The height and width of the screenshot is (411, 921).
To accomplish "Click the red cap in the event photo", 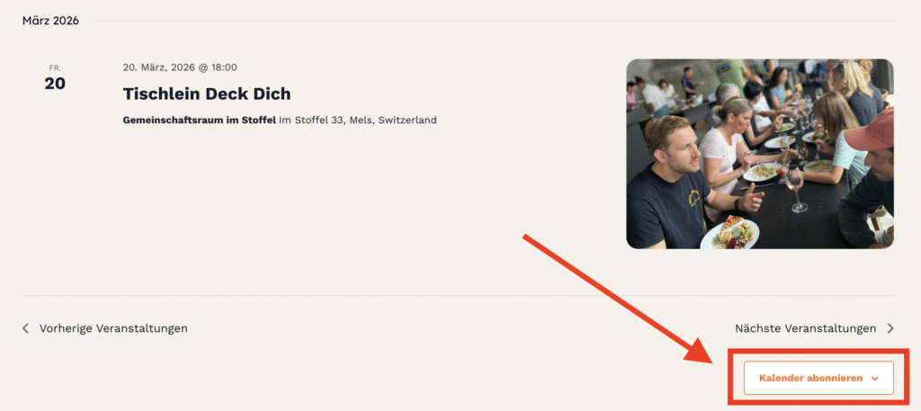I will point(870,132).
